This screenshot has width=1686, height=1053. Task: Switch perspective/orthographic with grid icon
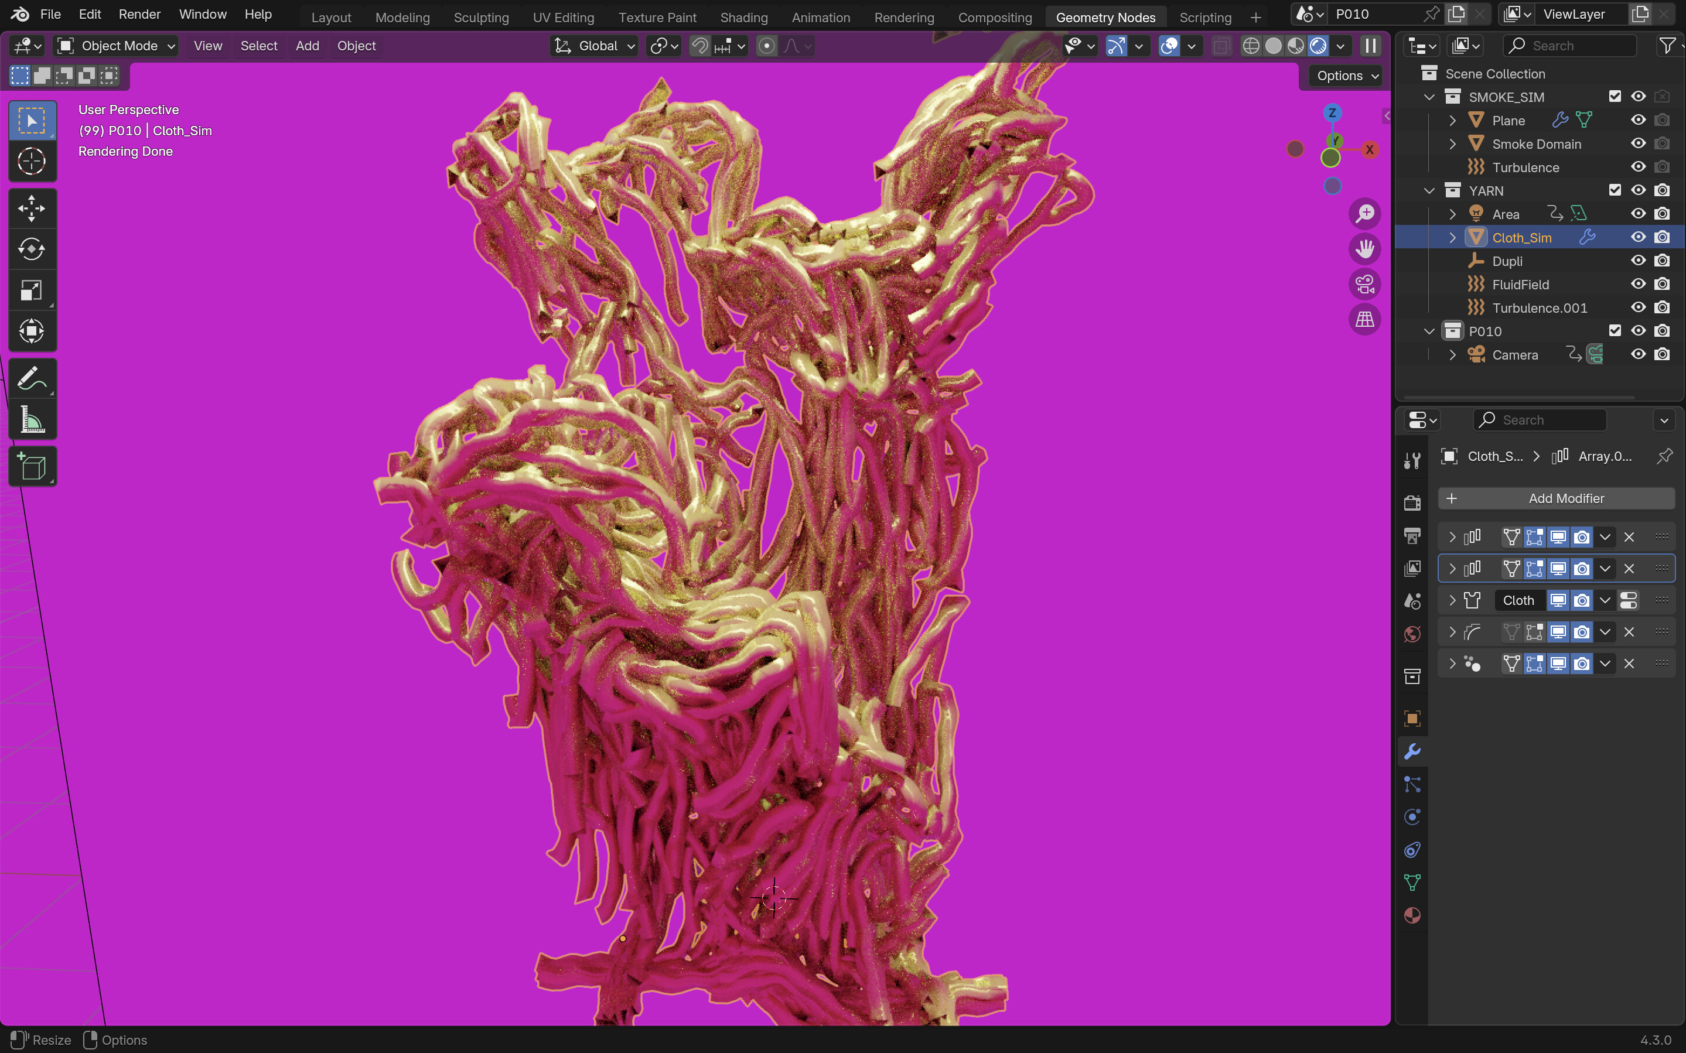1364,320
